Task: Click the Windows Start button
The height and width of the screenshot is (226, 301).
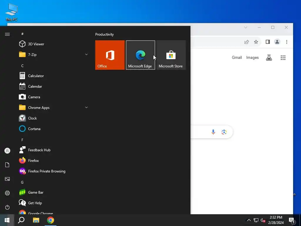Action: coord(7,220)
